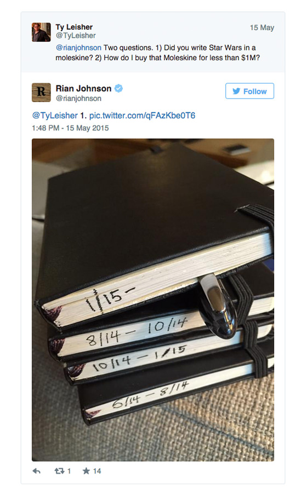Click the @TyLeisher handle under Ty Leisher
The width and height of the screenshot is (307, 499).
(x=76, y=36)
